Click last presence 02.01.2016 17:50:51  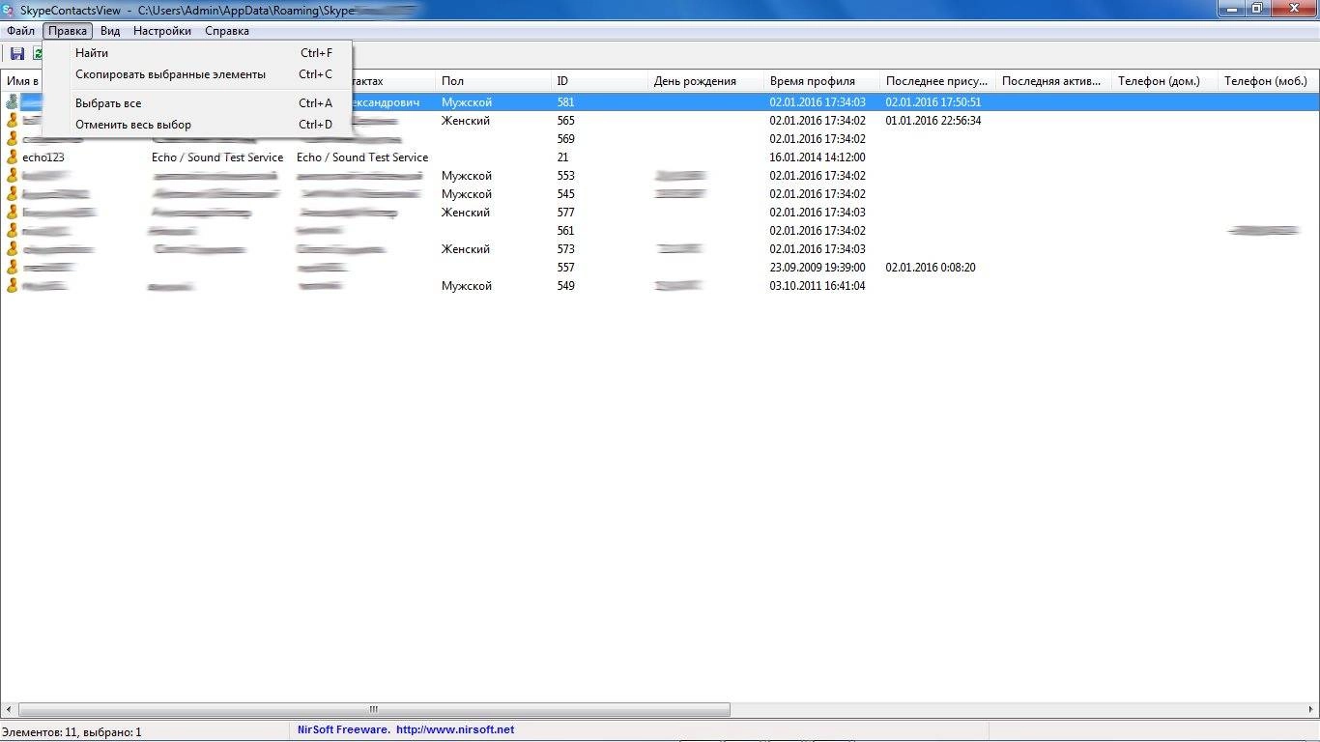pos(933,101)
